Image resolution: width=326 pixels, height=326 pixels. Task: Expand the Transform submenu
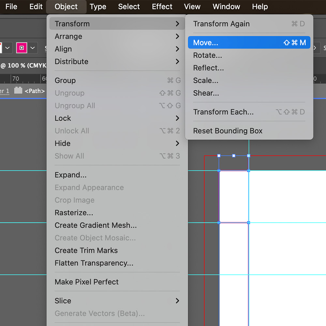click(117, 24)
